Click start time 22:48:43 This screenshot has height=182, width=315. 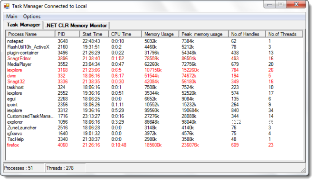pyautogui.click(x=91, y=41)
